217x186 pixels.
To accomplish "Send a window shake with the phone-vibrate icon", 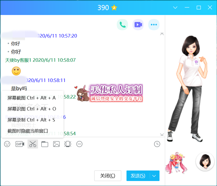I will [68, 144].
